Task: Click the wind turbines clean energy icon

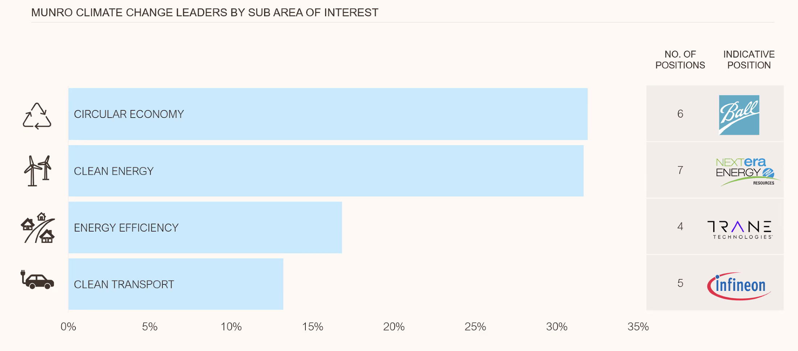Action: pyautogui.click(x=38, y=171)
